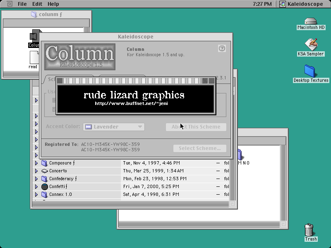Viewport: 331px width, 248px height.
Task: Click the horizontal scrollbar of the M N O window
Action: point(199,224)
